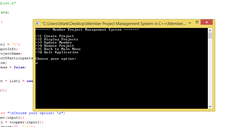Click the console vertical scrollbar thumb
This screenshot has width=238, height=127.
[x=210, y=36]
